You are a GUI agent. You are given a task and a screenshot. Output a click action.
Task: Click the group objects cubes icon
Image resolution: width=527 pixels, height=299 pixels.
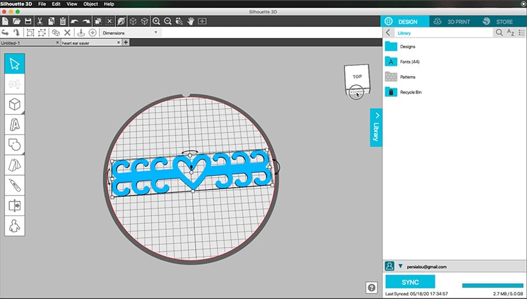(56, 32)
